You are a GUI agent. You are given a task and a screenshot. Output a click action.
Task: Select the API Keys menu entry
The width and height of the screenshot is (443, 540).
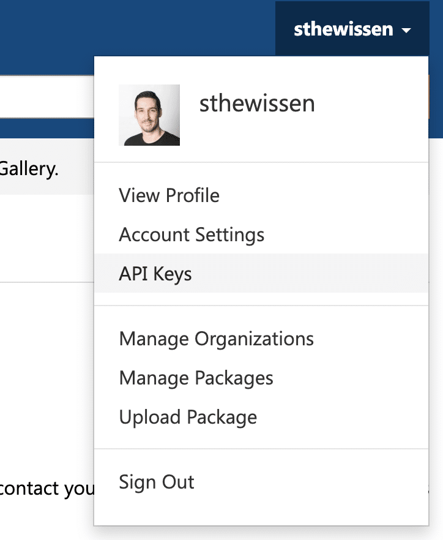click(155, 274)
